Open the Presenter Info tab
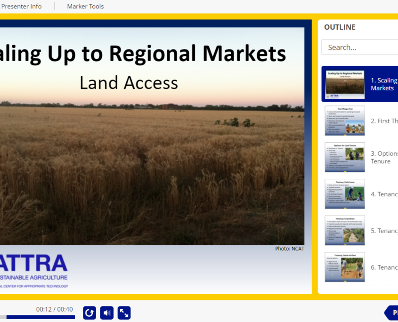398x322 pixels. [21, 6]
